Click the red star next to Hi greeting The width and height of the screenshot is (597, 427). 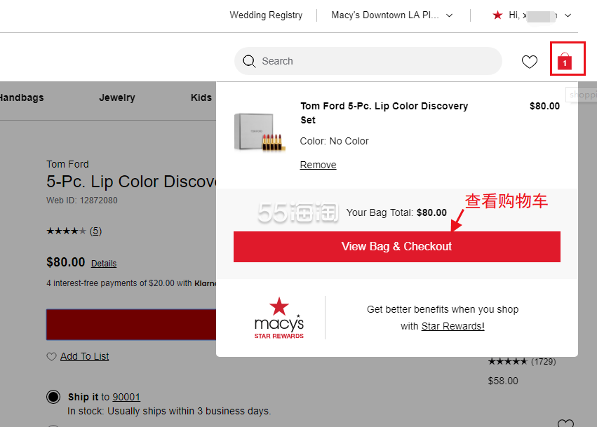coord(497,15)
